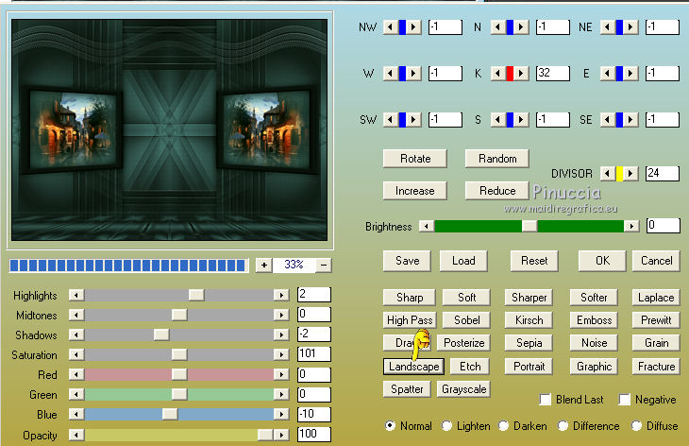Click the Highlights slider thumb
Viewport: 689px width, 446px height.
(x=196, y=295)
